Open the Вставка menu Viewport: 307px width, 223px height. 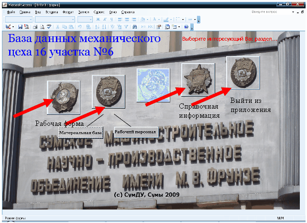point(52,12)
